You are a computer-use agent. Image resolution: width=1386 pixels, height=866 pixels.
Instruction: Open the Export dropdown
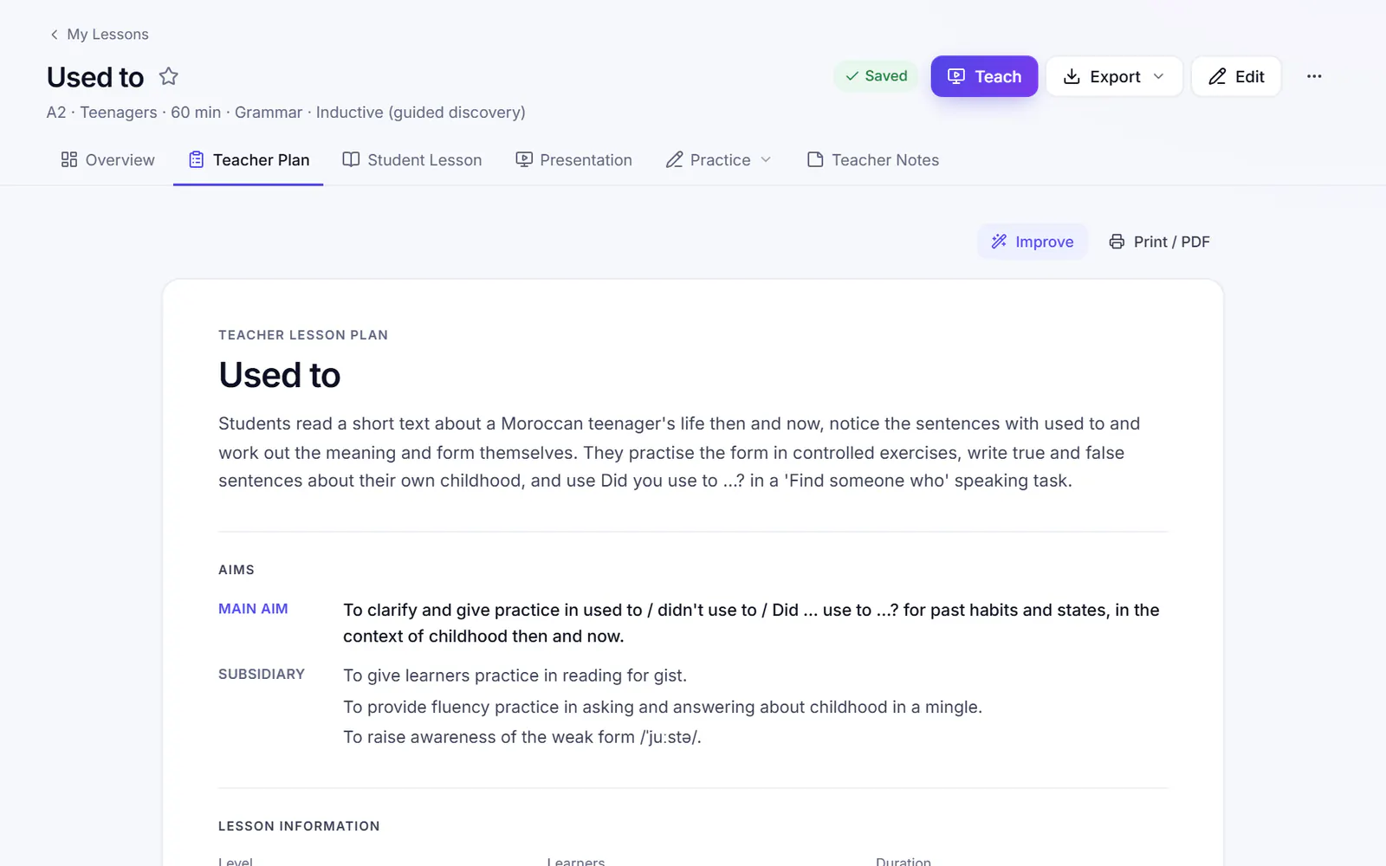(x=1114, y=76)
